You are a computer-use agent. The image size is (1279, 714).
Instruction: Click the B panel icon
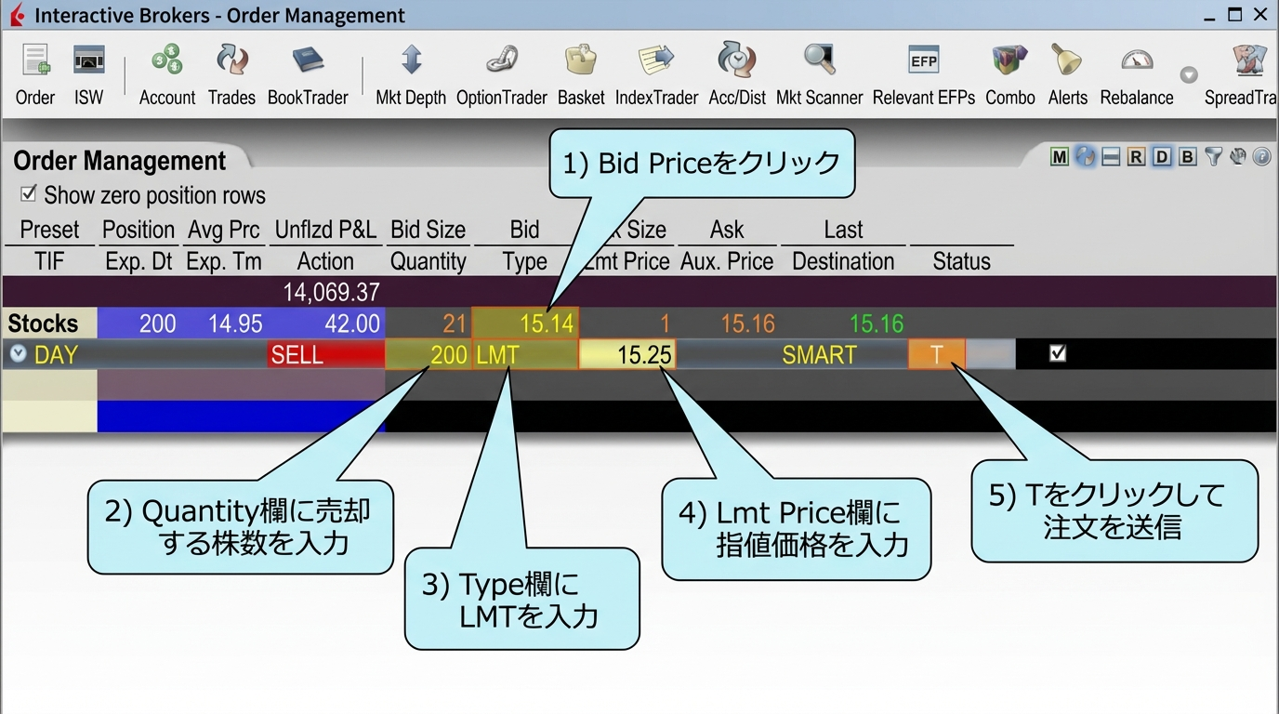1187,157
